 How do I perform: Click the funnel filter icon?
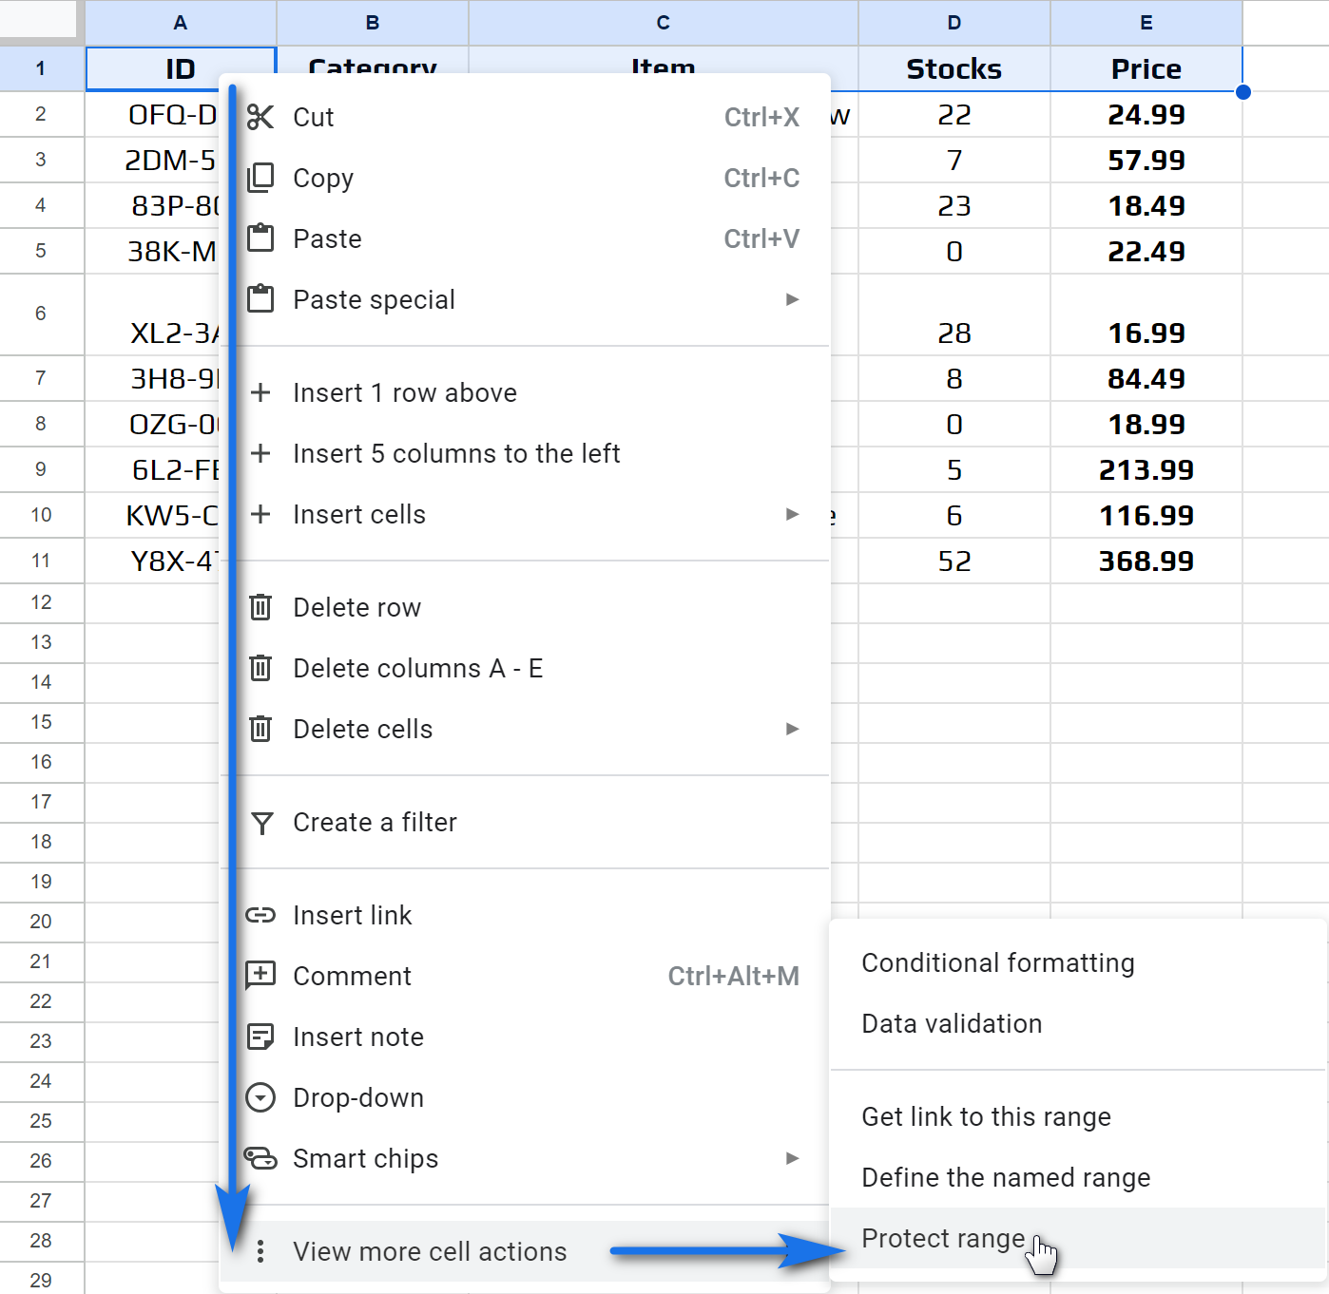point(262,823)
